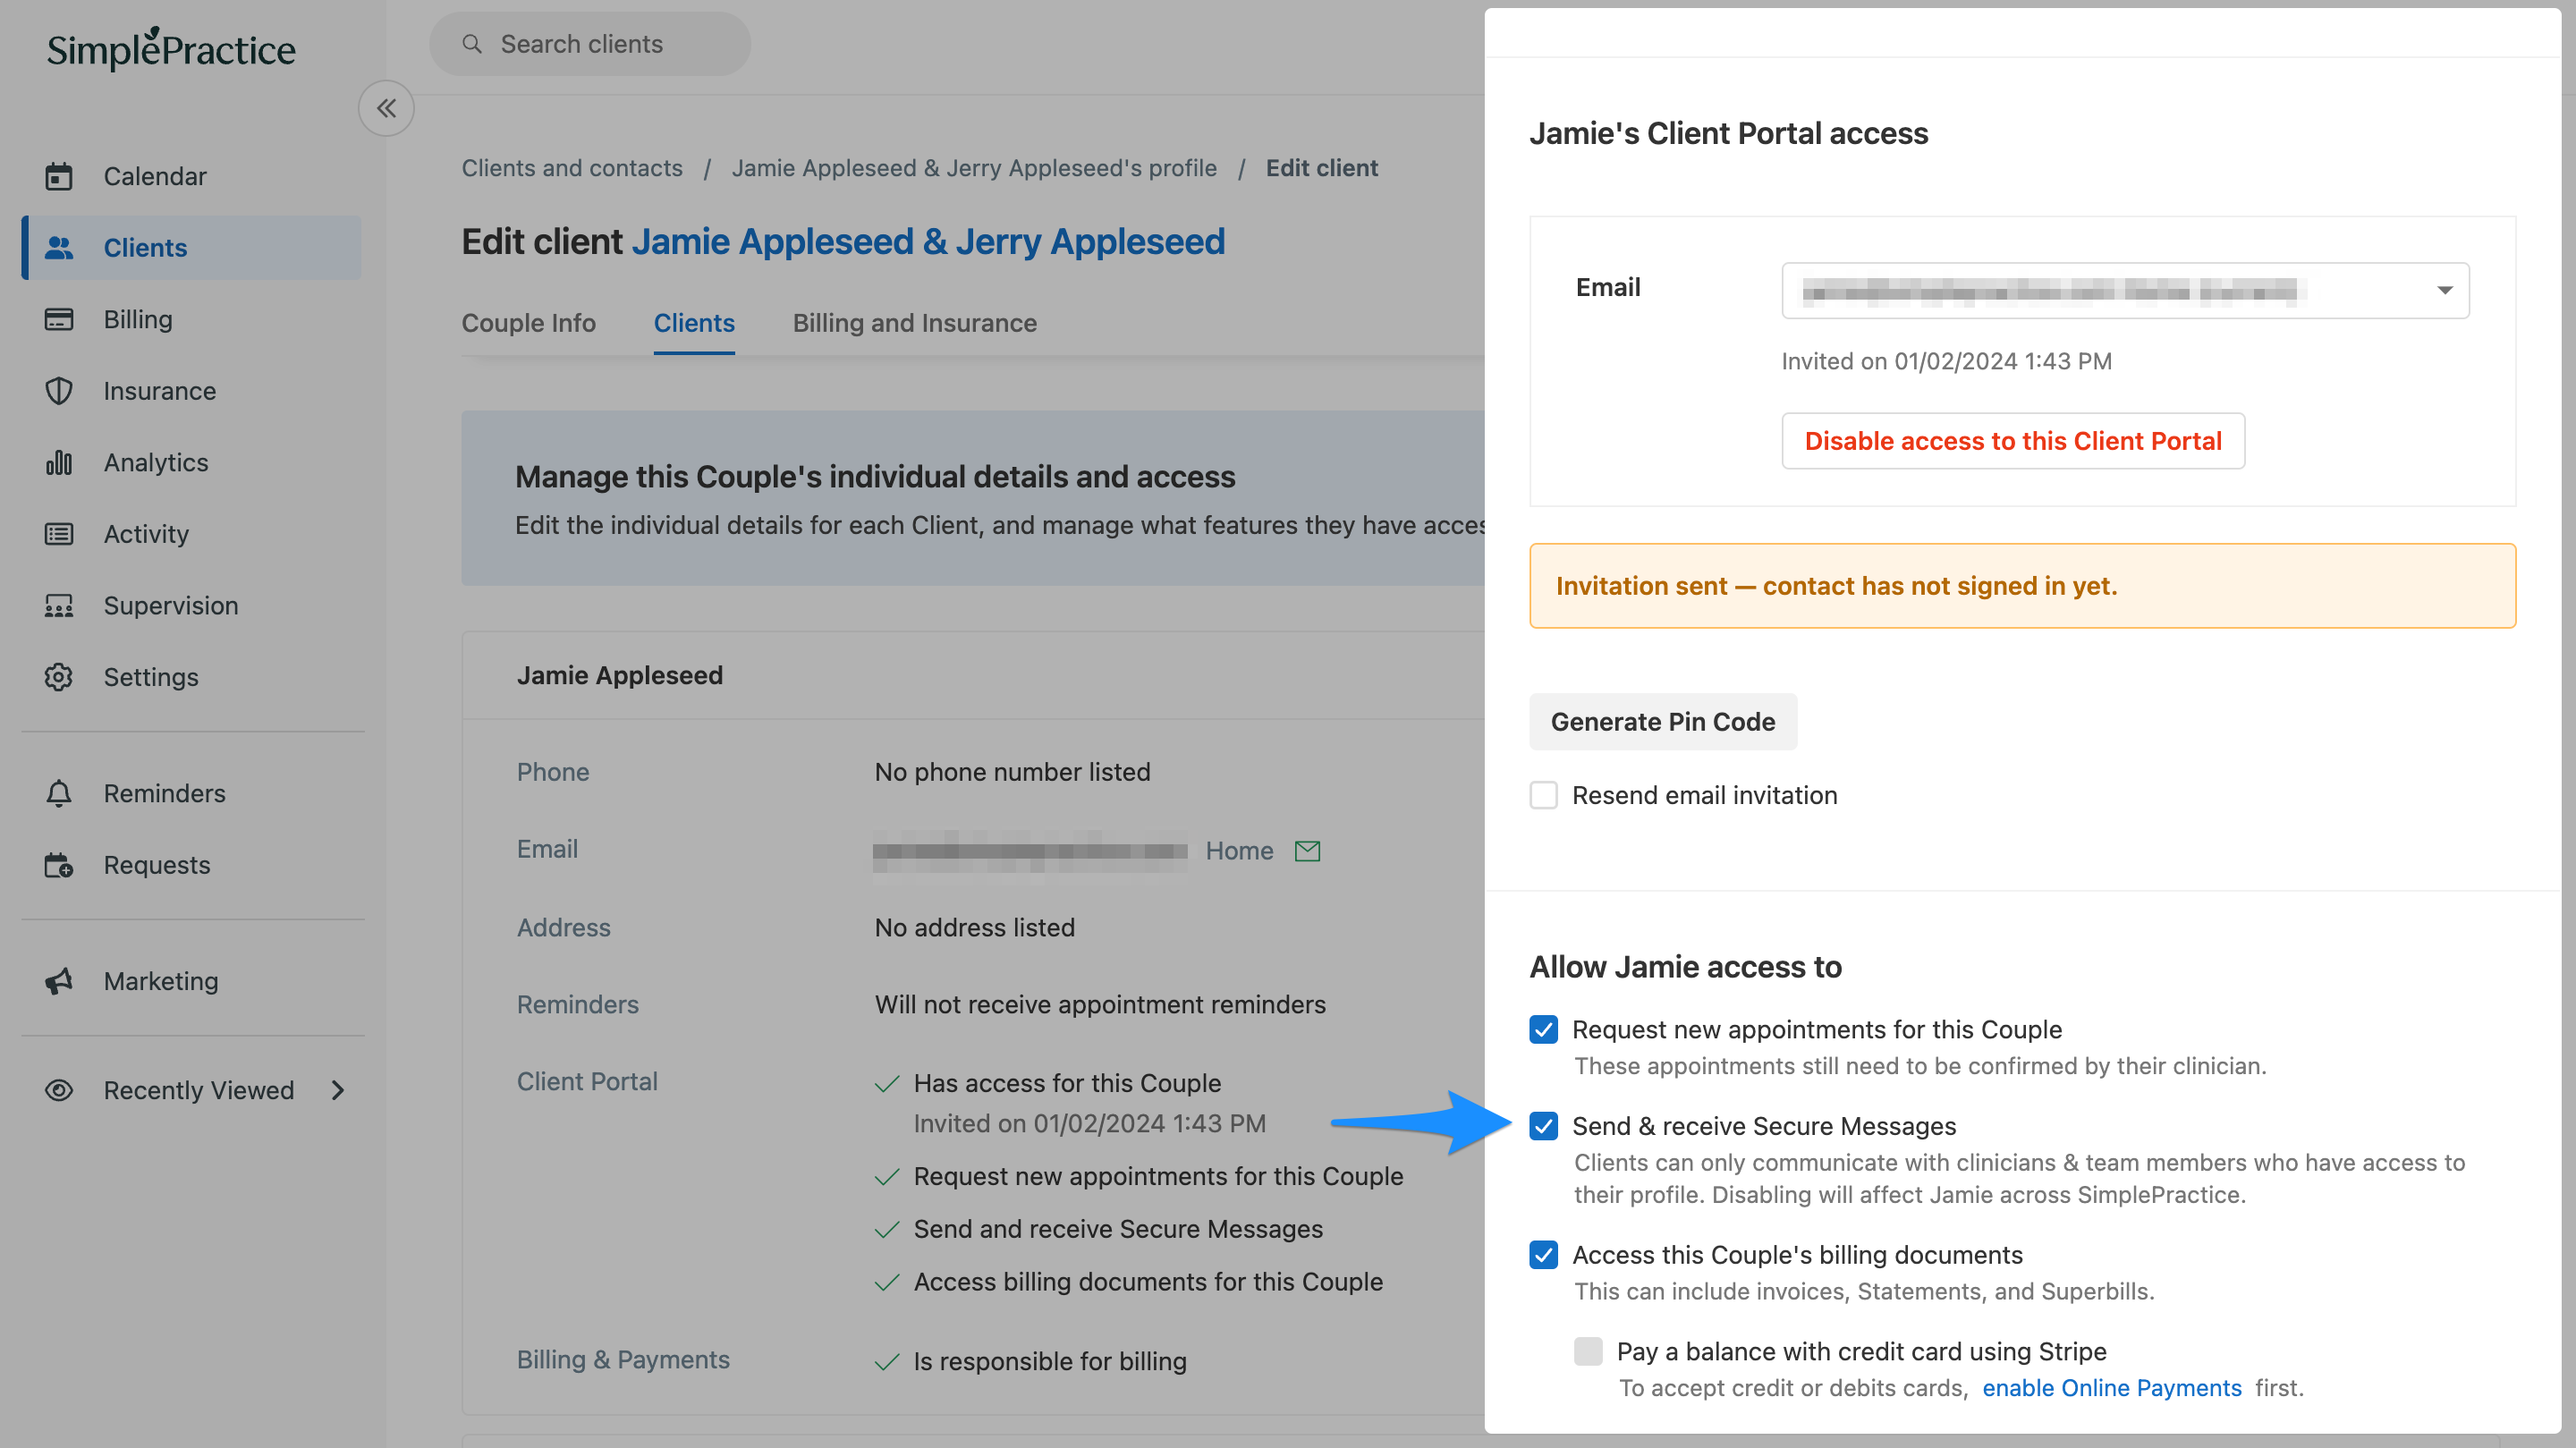This screenshot has width=2576, height=1448.
Task: Open Jamie & Jerry Appleseed's profile breadcrumb
Action: tap(973, 168)
